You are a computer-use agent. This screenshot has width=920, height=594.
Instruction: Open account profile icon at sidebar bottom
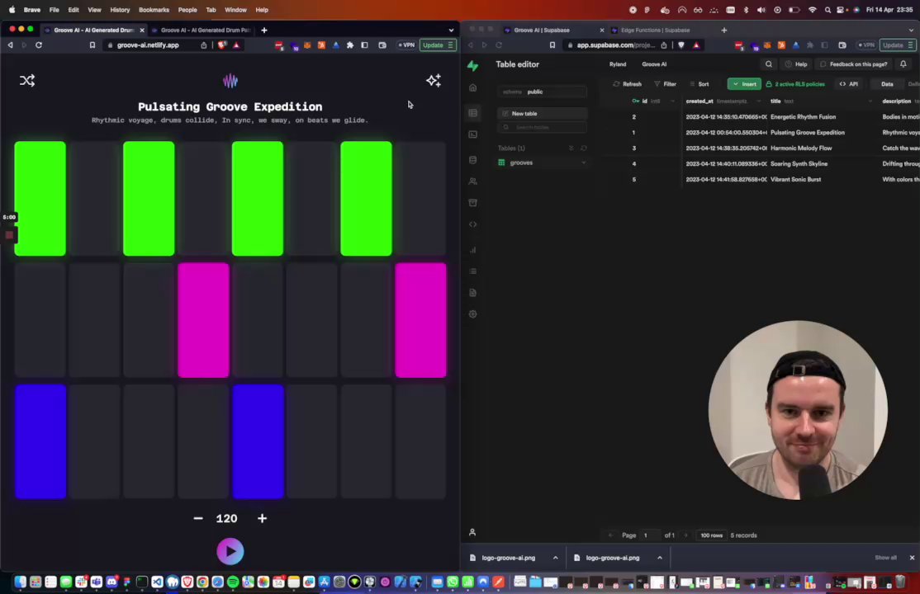(472, 532)
